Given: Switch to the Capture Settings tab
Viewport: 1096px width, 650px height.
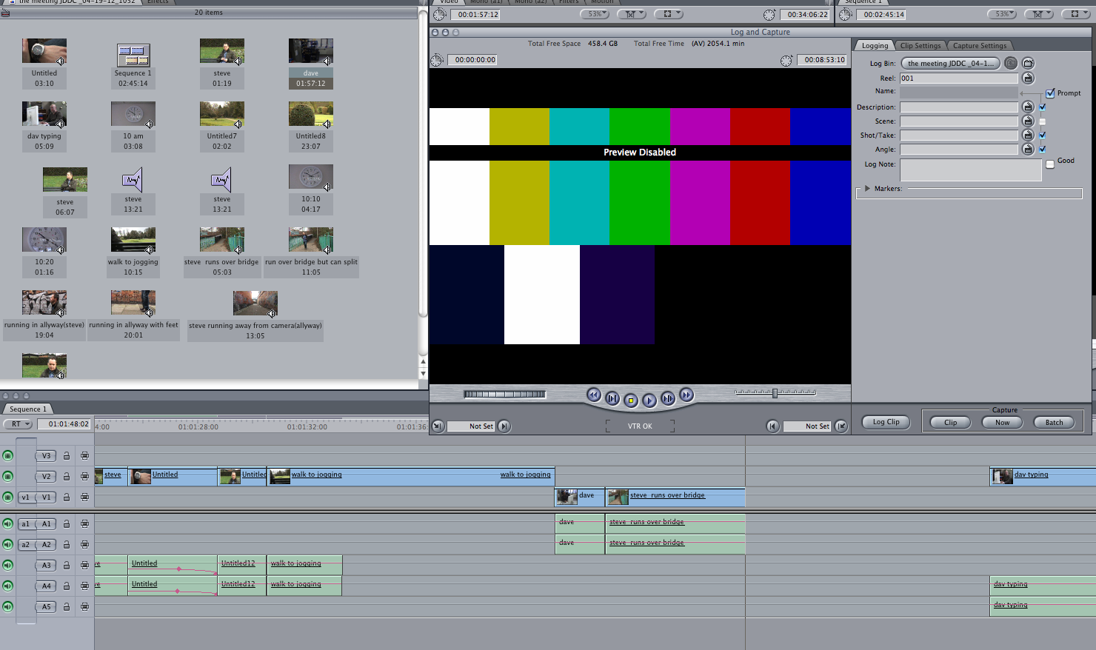Looking at the screenshot, I should [x=979, y=45].
